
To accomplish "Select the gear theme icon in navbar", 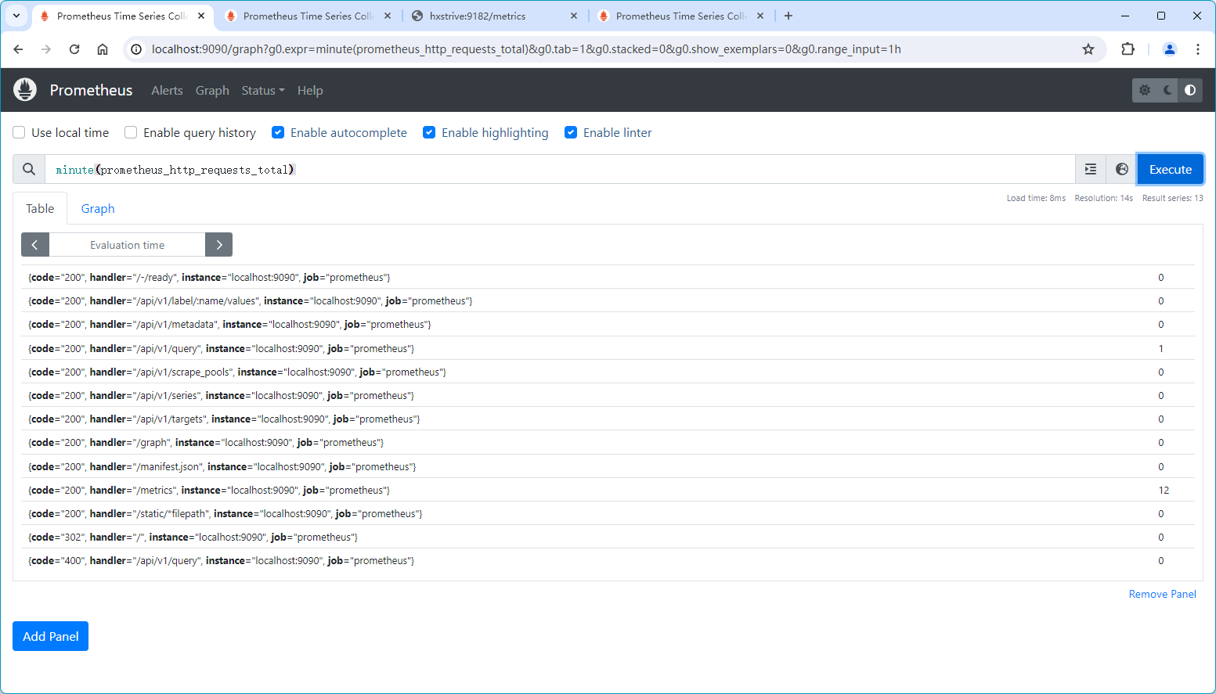I will tap(1145, 90).
